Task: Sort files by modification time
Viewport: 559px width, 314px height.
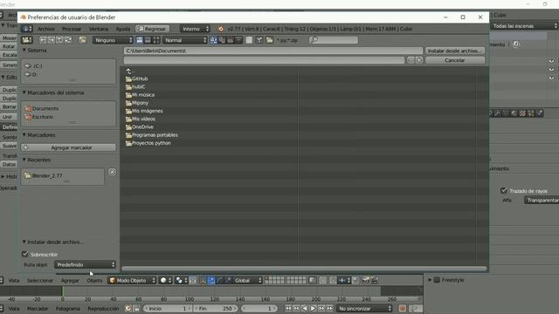Action: pyautogui.click(x=231, y=40)
